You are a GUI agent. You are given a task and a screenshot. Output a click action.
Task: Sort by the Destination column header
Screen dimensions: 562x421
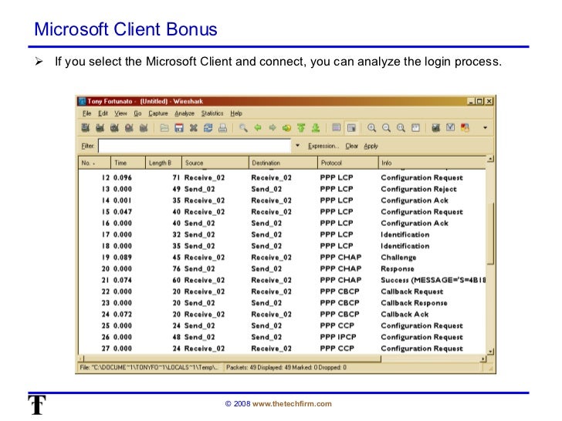click(x=283, y=163)
